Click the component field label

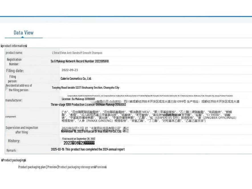[x=11, y=117]
